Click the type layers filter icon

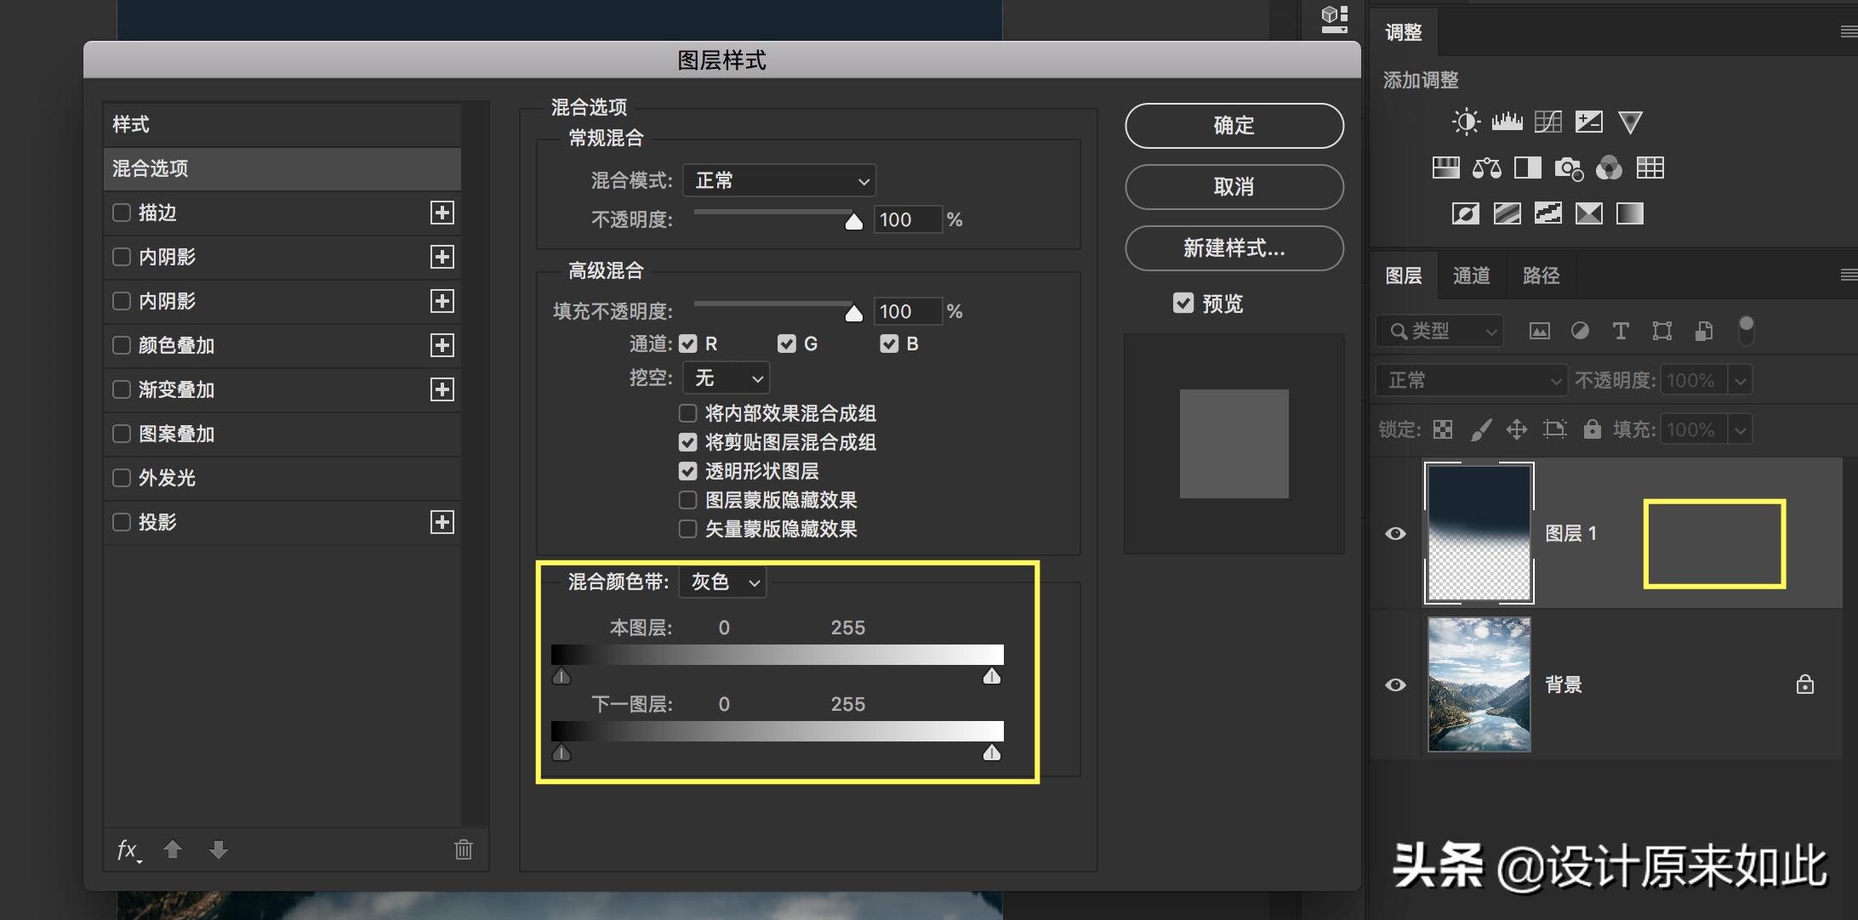pyautogui.click(x=1621, y=331)
